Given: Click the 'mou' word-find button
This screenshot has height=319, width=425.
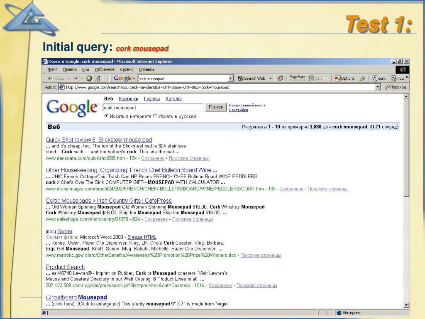Looking at the screenshot, I should 397,79.
